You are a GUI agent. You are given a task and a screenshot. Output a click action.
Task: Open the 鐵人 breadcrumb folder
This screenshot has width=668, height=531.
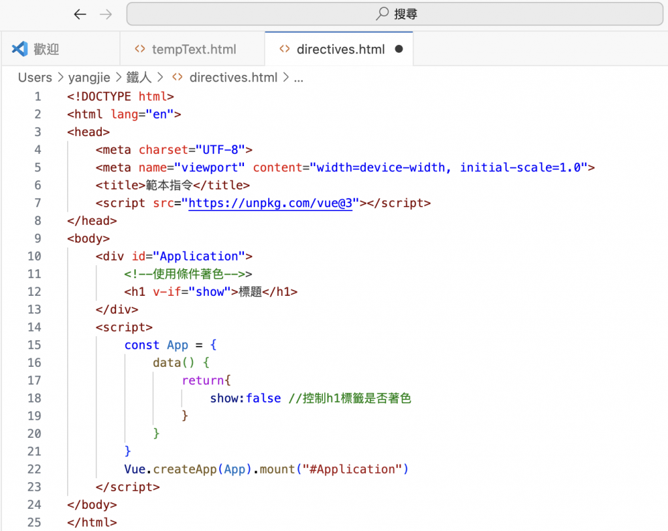click(x=139, y=78)
